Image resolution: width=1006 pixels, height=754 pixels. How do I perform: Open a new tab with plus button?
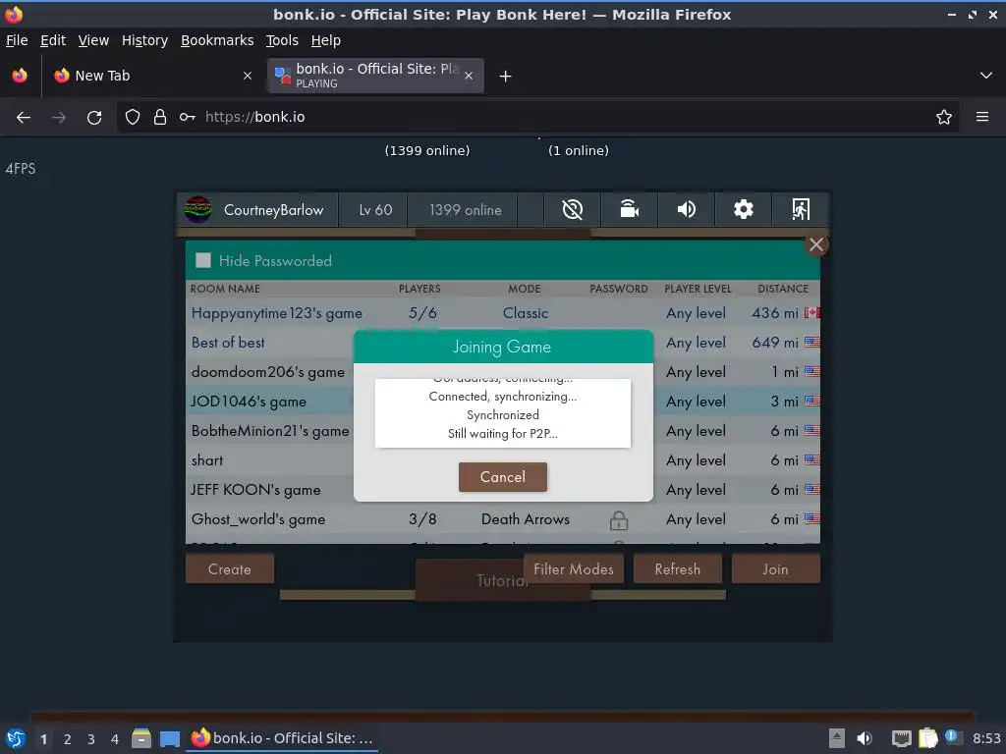(x=506, y=77)
